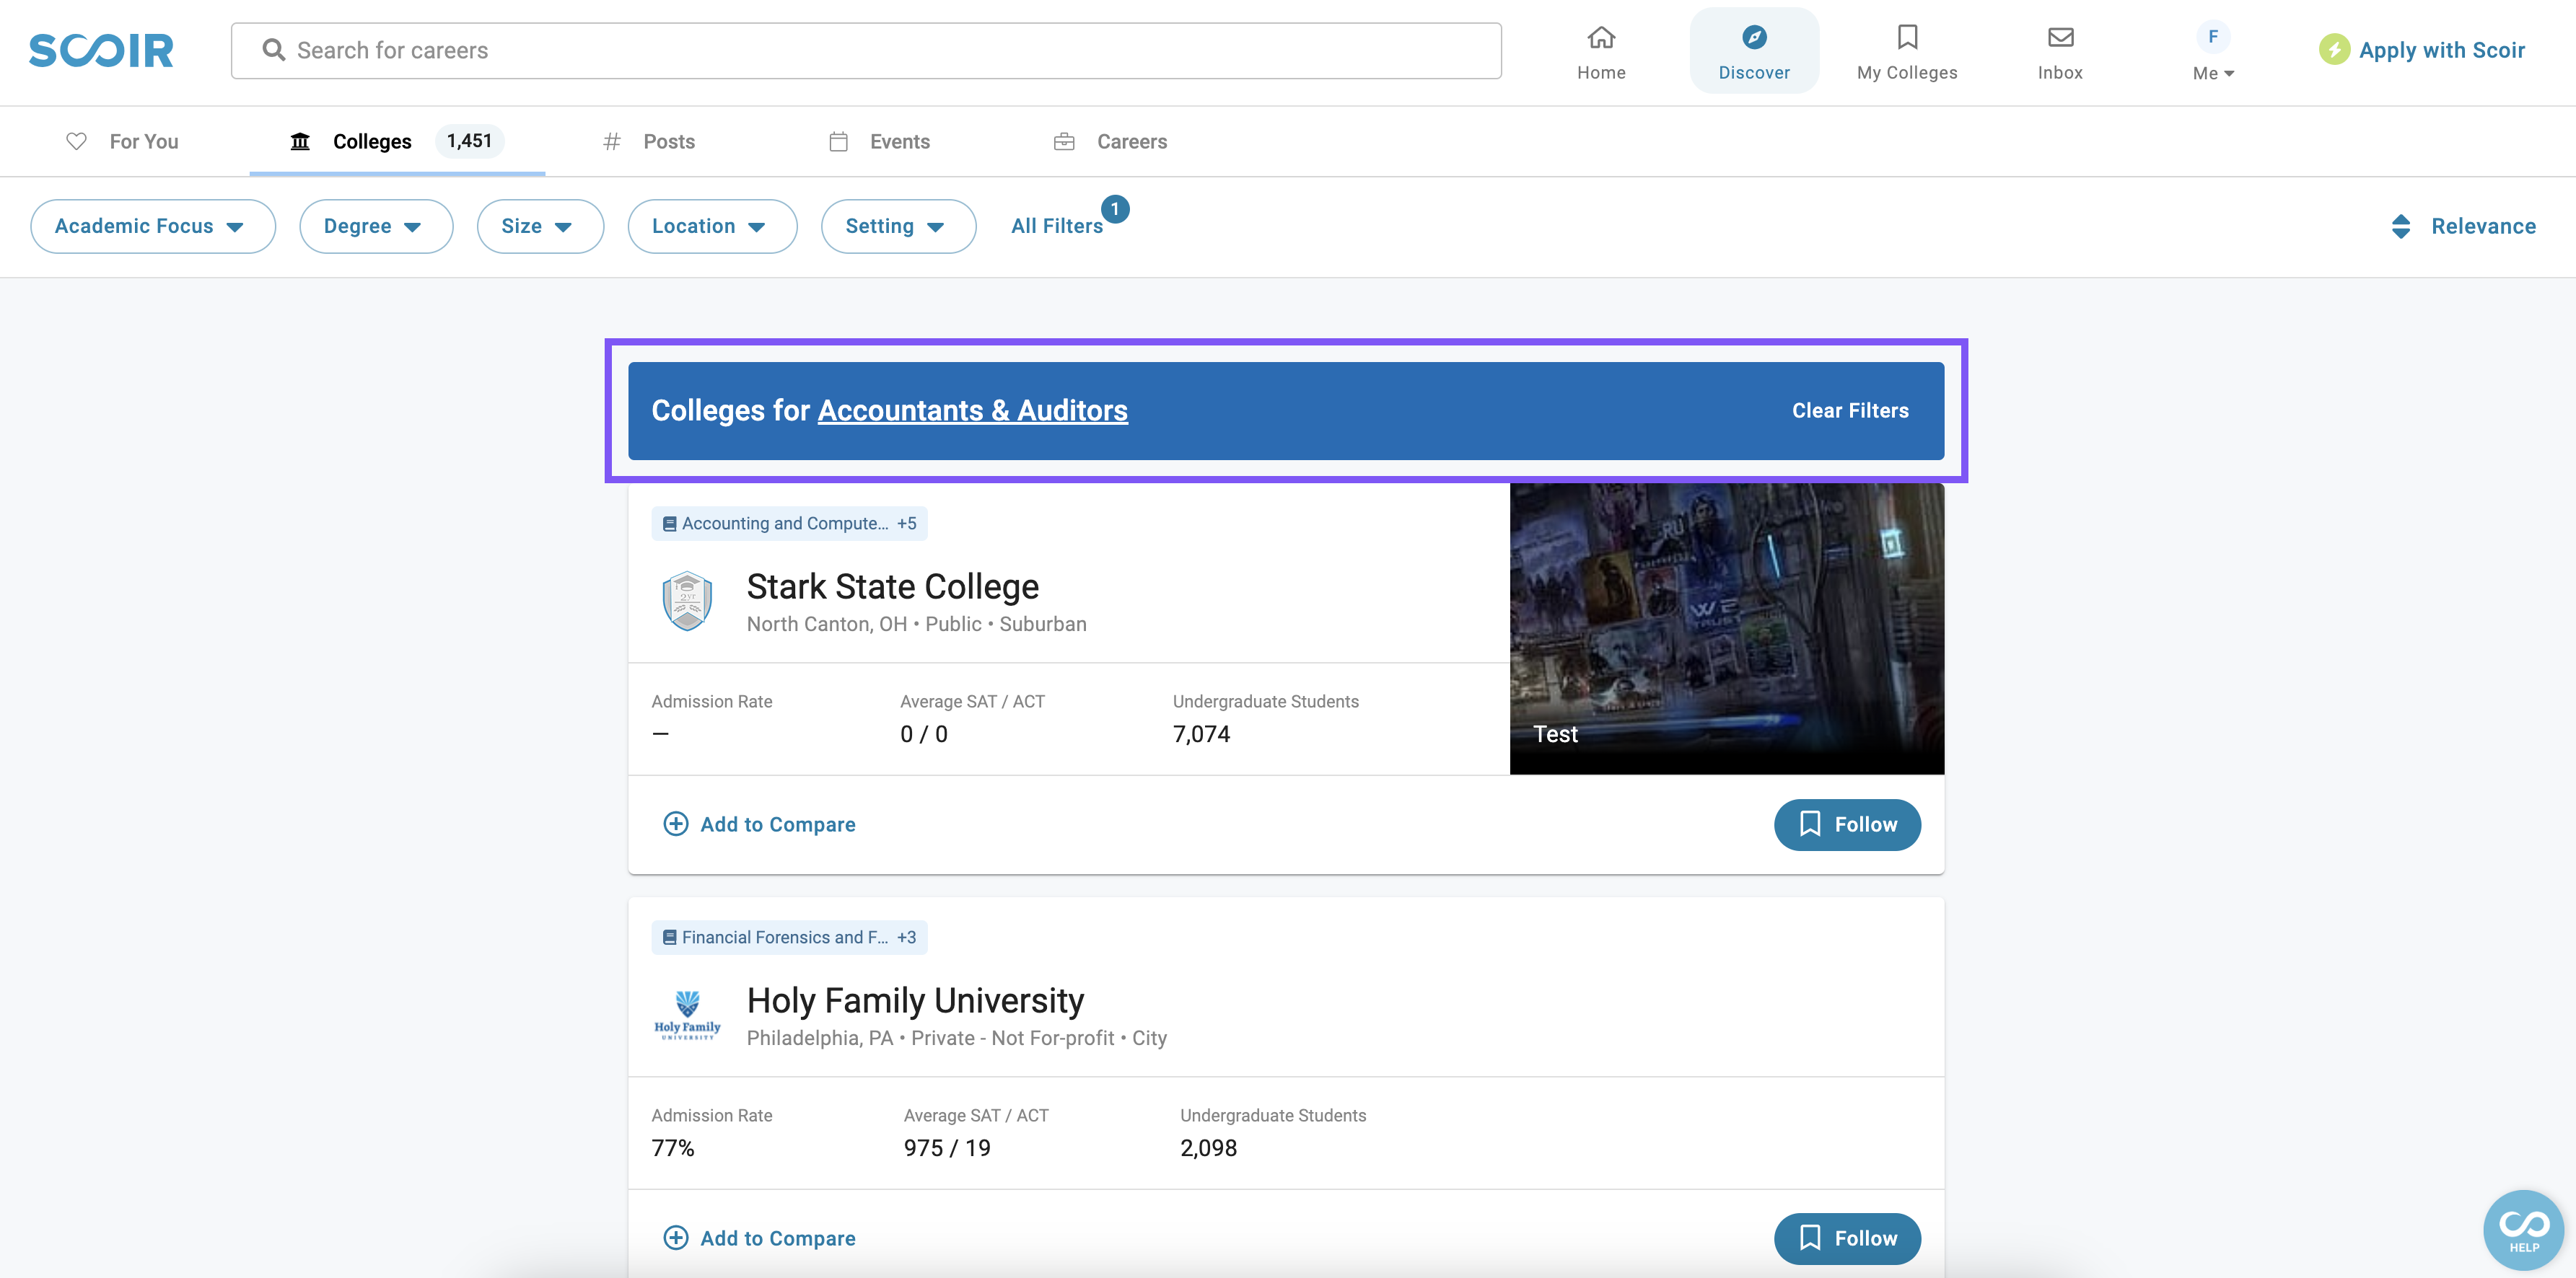Screen dimensions: 2576x1278
Task: Click the 1,451 colleges count badge
Action: click(x=469, y=141)
